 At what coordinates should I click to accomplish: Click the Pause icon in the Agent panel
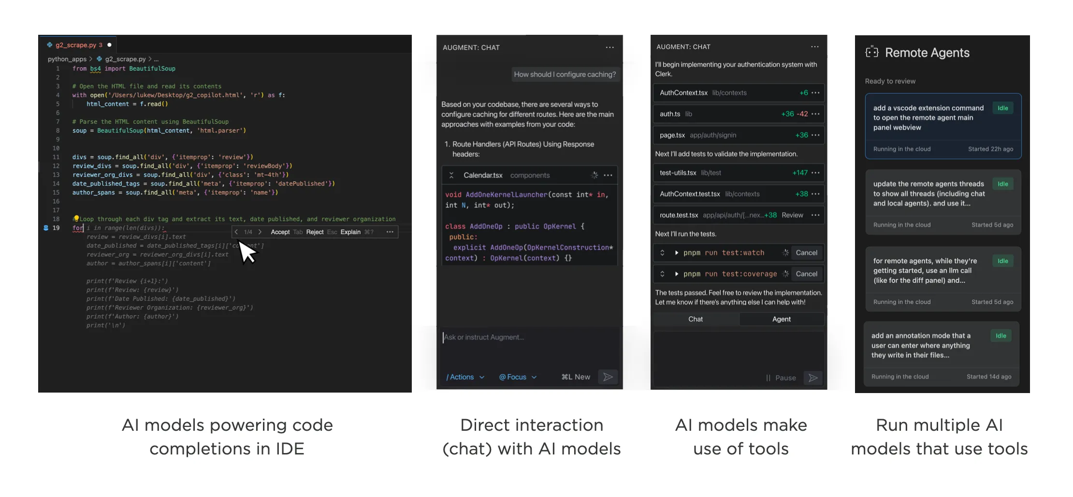768,378
